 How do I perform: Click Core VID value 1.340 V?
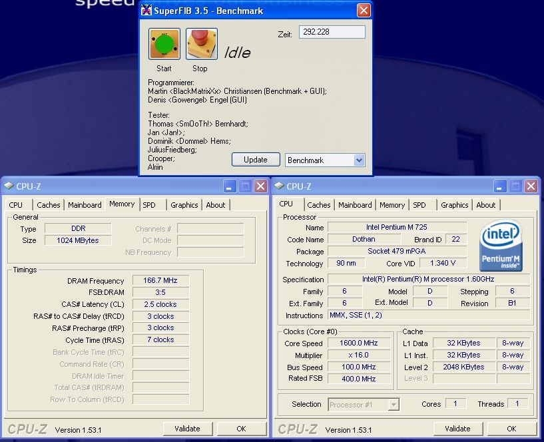(x=443, y=263)
